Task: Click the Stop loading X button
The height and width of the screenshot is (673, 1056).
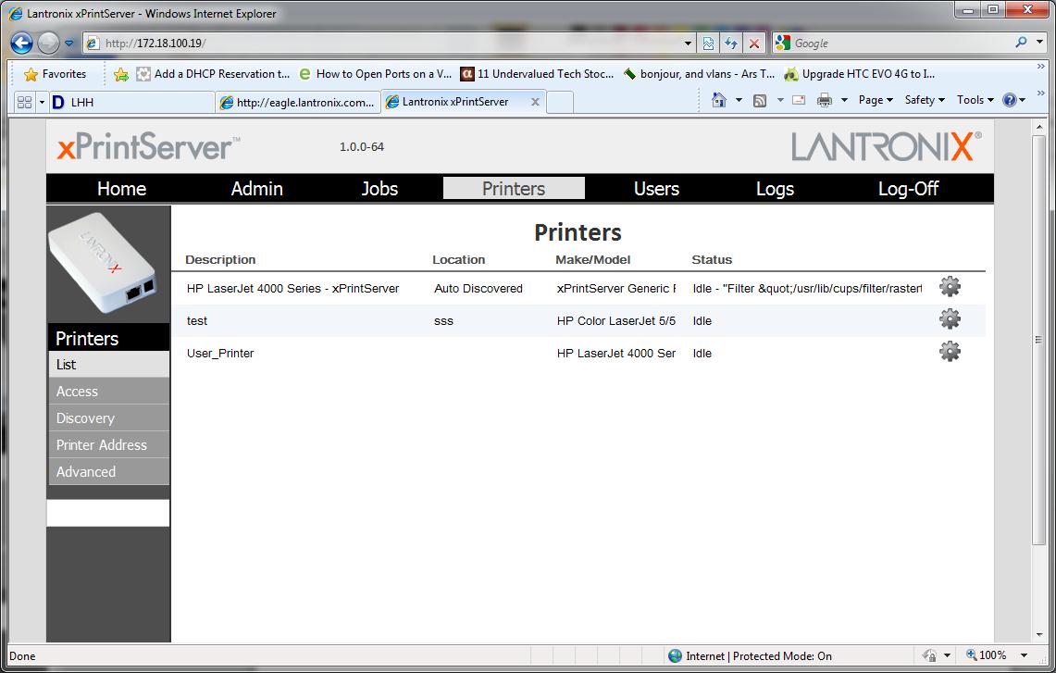Action: point(754,44)
